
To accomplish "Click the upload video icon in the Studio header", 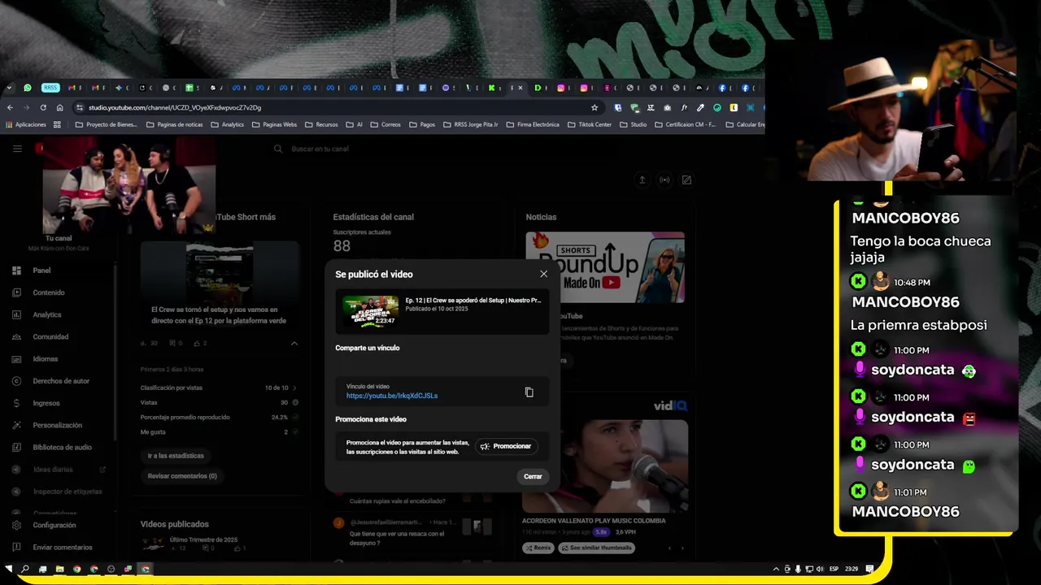I will click(x=642, y=180).
